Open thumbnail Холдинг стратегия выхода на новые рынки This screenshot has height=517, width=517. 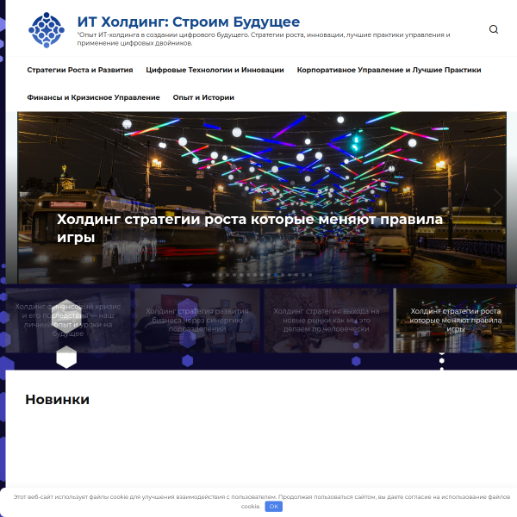pos(327,321)
